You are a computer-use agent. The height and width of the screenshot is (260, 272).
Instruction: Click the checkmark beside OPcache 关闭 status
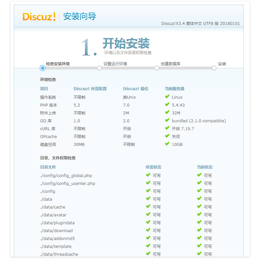tap(167, 136)
